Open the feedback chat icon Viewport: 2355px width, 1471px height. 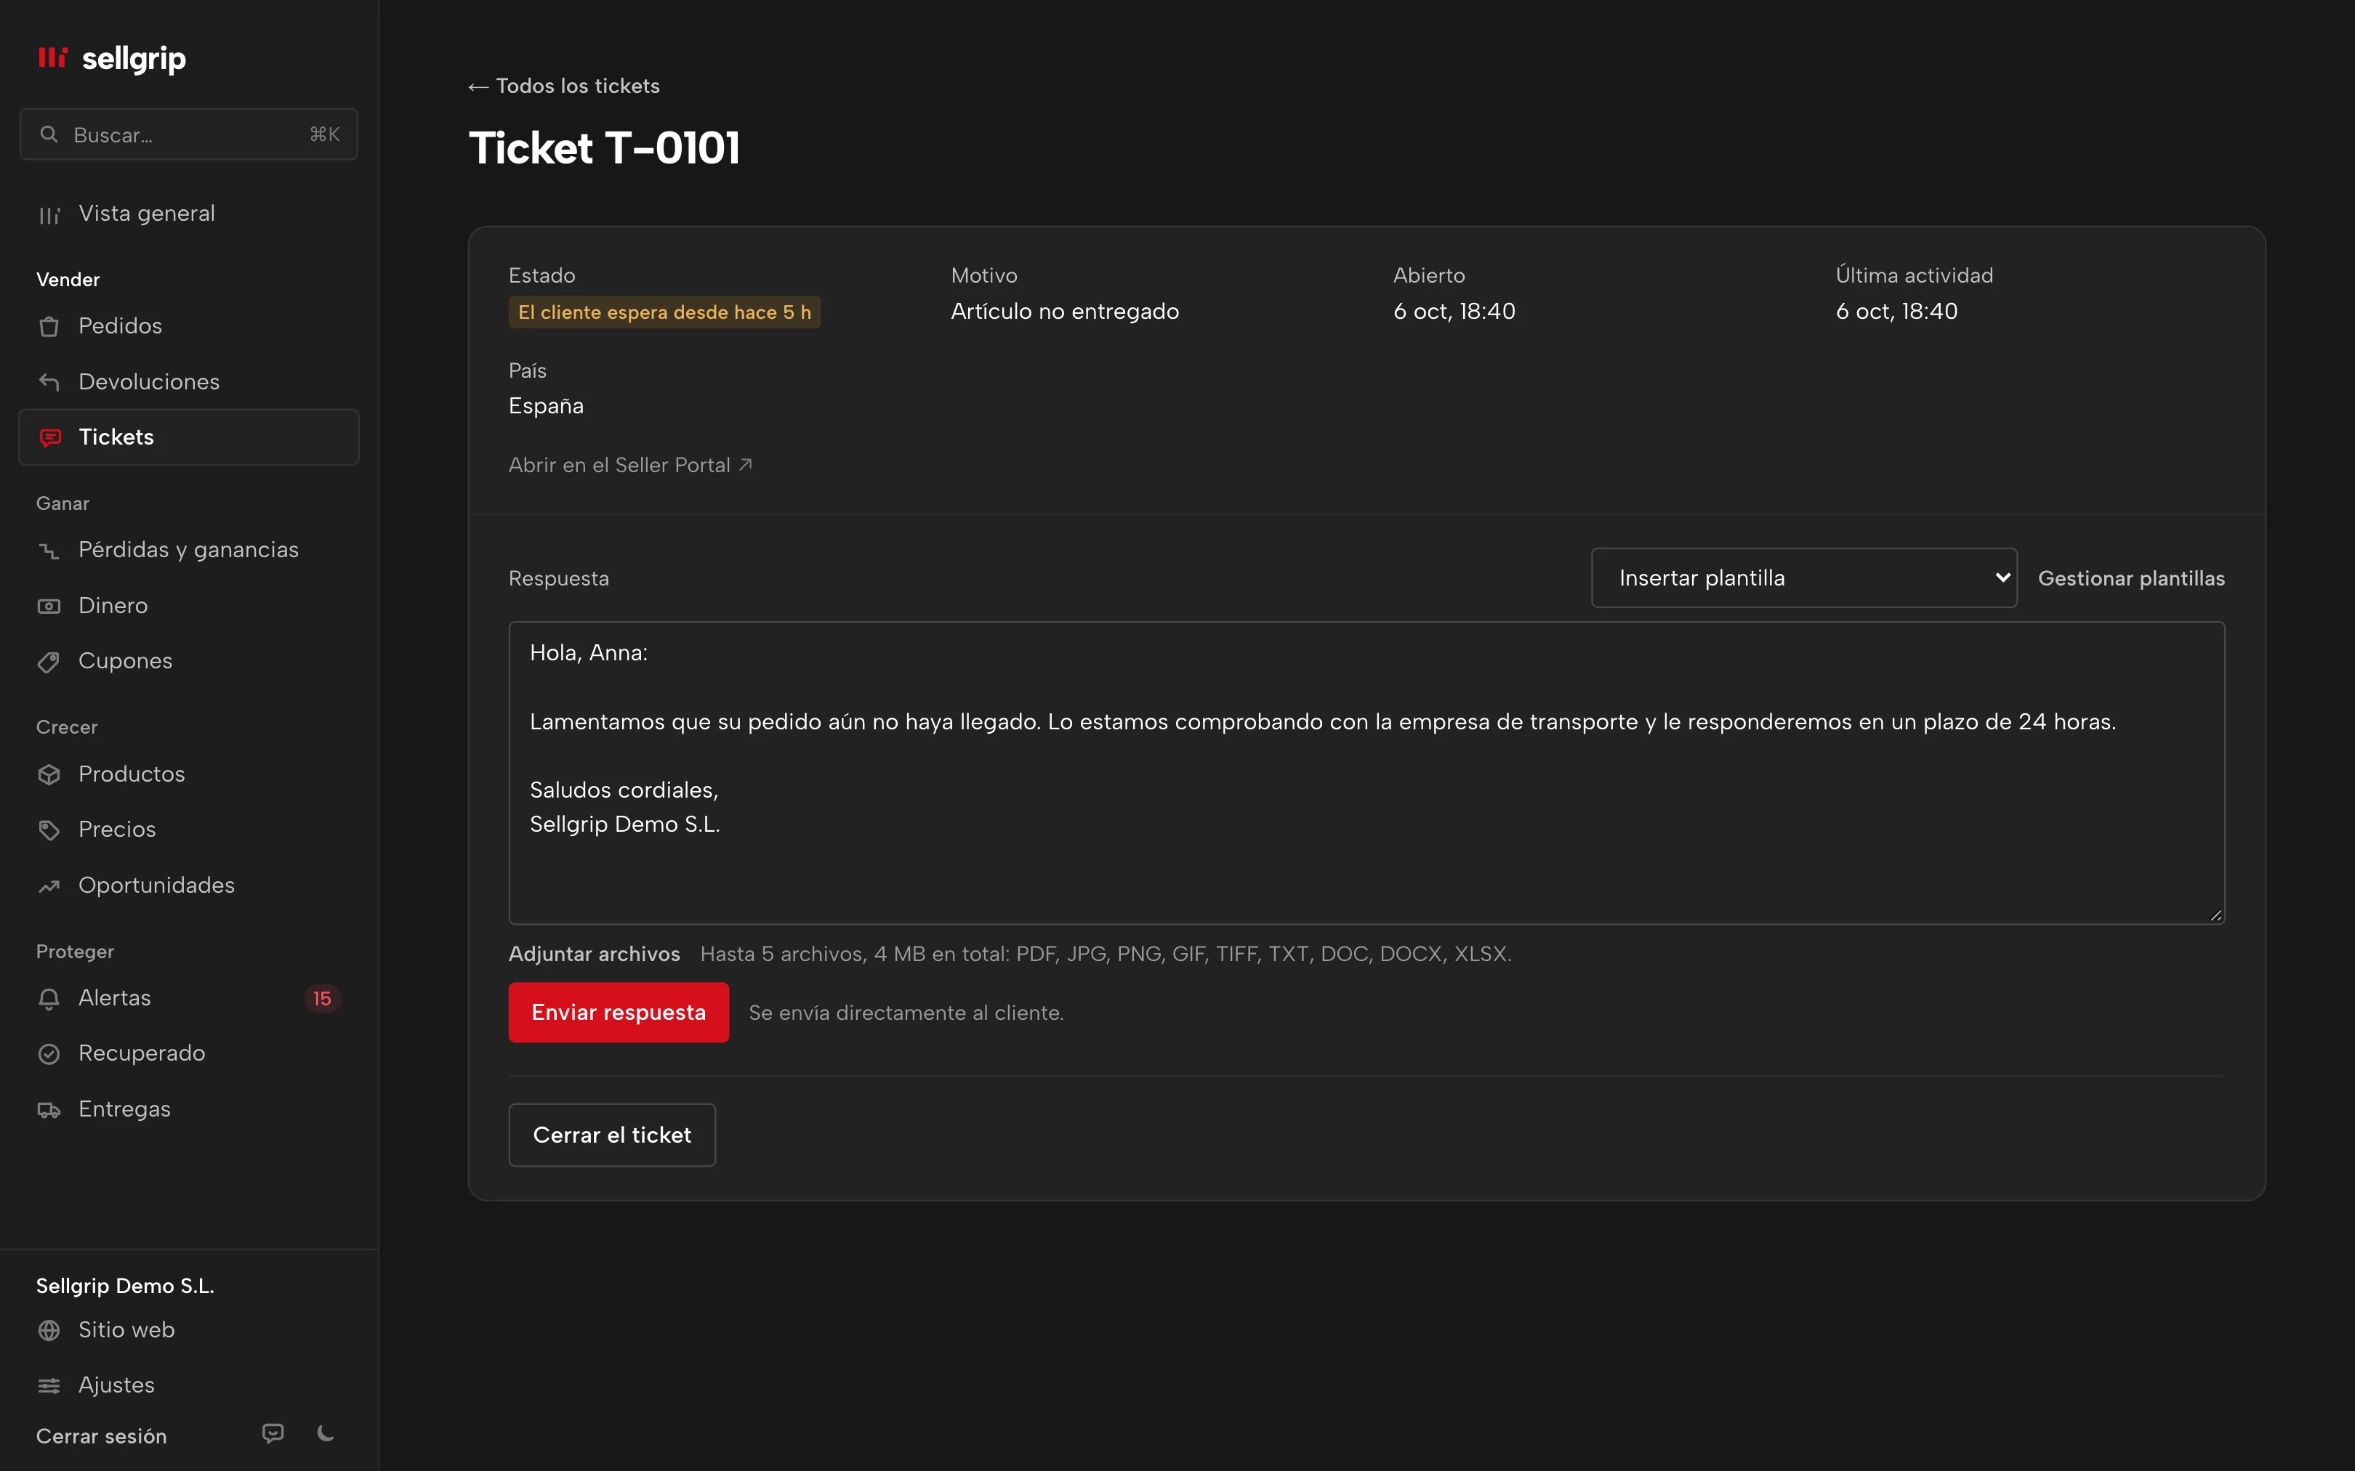[x=273, y=1433]
